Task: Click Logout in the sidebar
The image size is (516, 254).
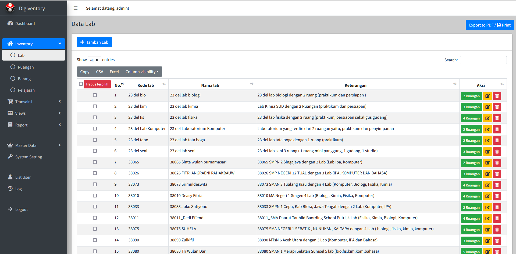Action: tap(22, 210)
